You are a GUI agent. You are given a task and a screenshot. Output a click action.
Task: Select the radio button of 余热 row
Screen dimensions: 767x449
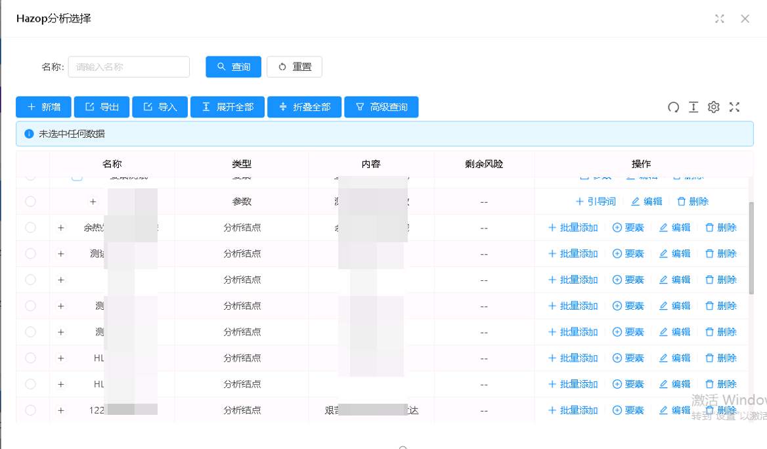point(30,227)
